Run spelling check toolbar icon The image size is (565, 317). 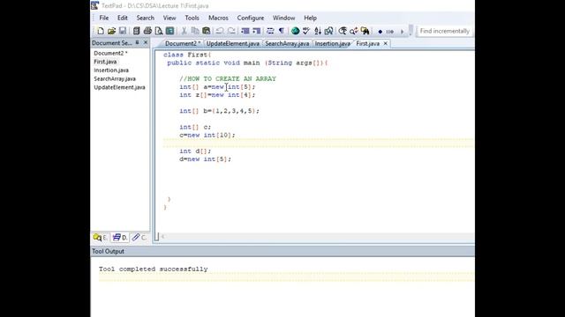click(x=306, y=31)
